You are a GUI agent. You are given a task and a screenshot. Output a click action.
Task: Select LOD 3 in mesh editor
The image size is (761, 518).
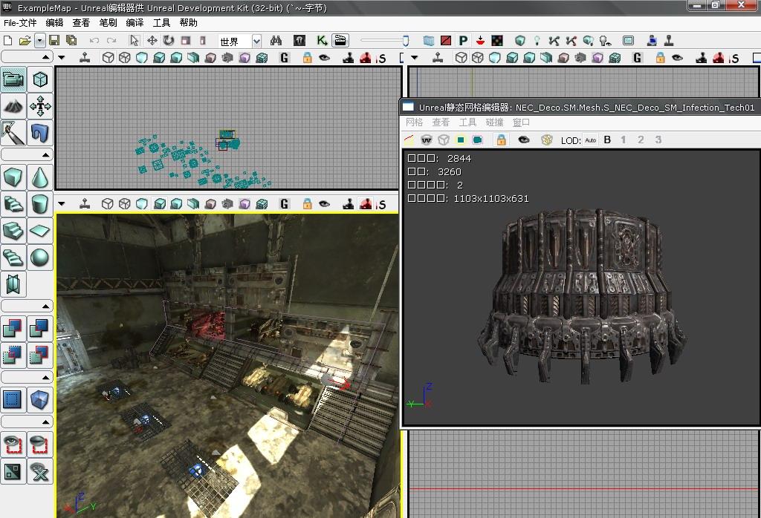click(x=658, y=140)
